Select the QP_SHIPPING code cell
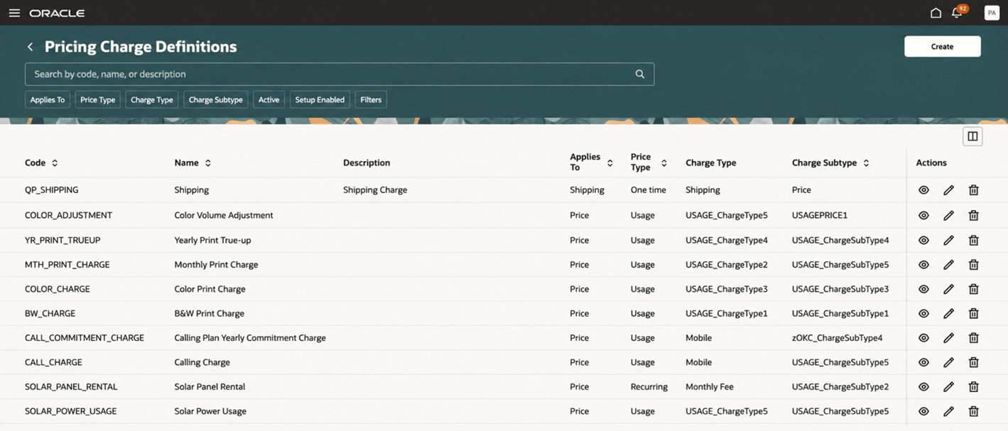The image size is (1008, 431). coord(51,190)
